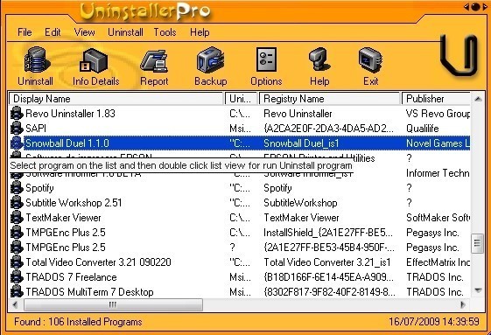Sort by the Publisher column header

click(x=436, y=99)
